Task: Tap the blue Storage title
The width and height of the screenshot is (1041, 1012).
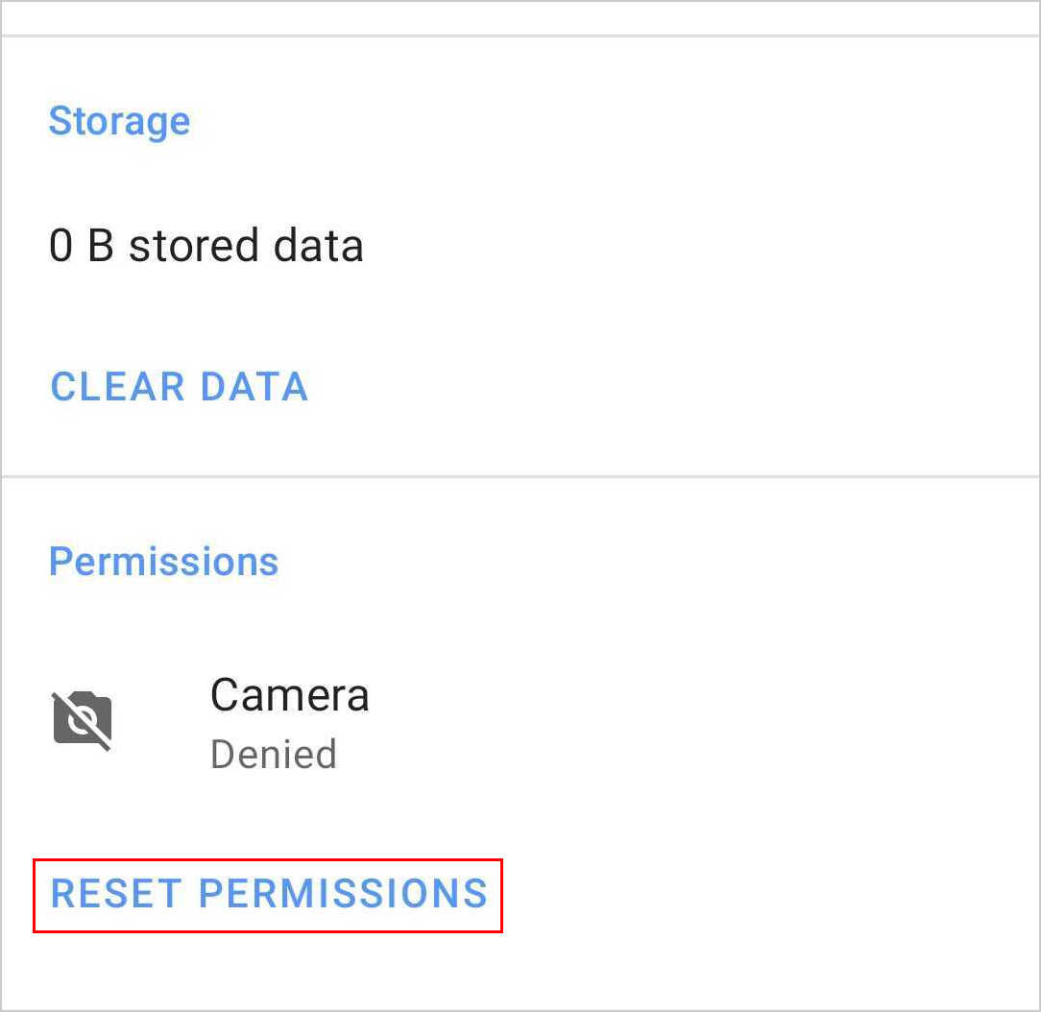Action: pos(119,121)
